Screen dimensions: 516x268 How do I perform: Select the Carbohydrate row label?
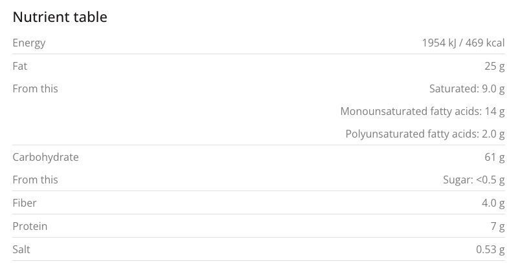[45, 157]
